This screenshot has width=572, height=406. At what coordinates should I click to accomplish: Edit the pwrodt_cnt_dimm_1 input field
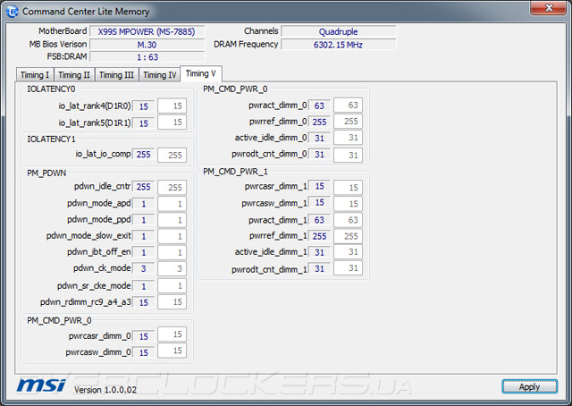348,268
